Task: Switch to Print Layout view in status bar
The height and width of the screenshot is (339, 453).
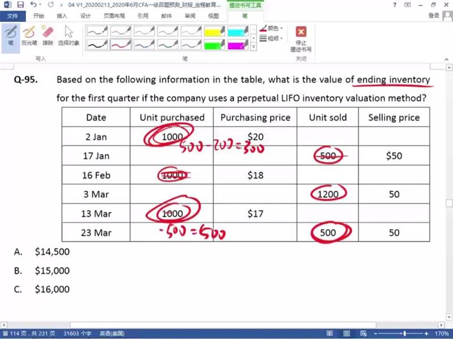Action: tap(348, 333)
